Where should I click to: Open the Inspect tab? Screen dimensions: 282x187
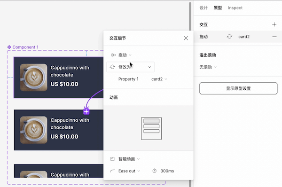point(235,8)
